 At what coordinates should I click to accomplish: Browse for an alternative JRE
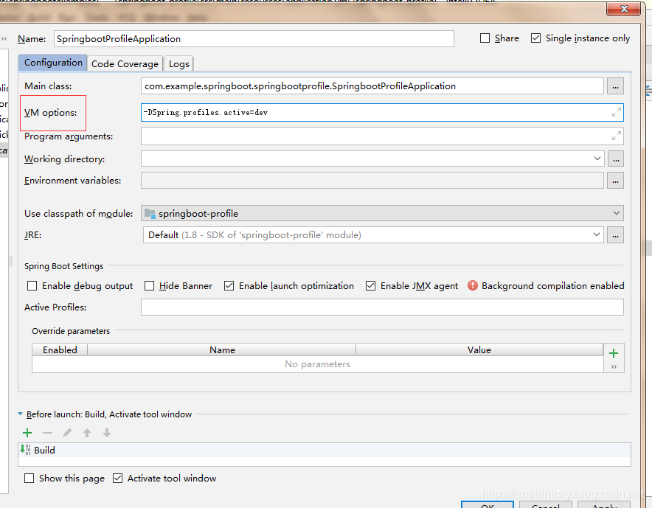click(615, 235)
